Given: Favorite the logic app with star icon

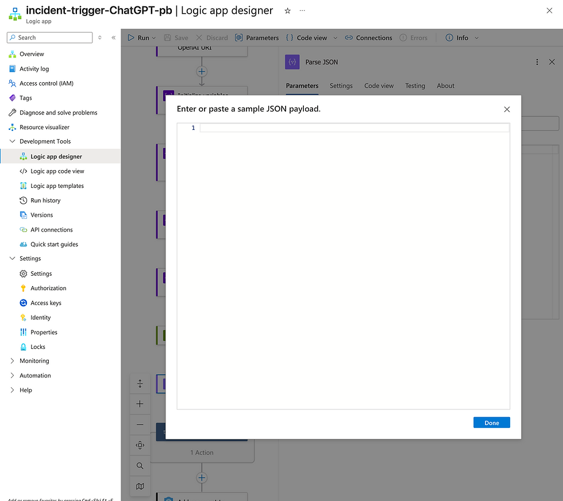Looking at the screenshot, I should point(287,11).
